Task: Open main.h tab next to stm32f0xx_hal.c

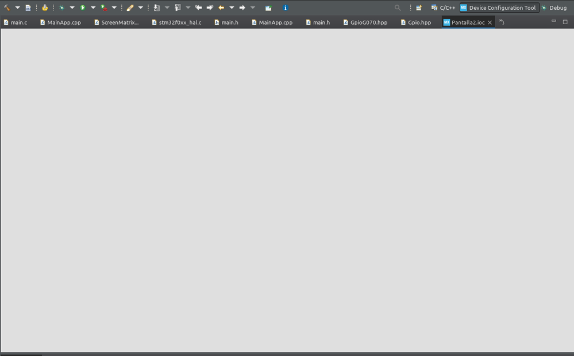Action: click(x=226, y=22)
